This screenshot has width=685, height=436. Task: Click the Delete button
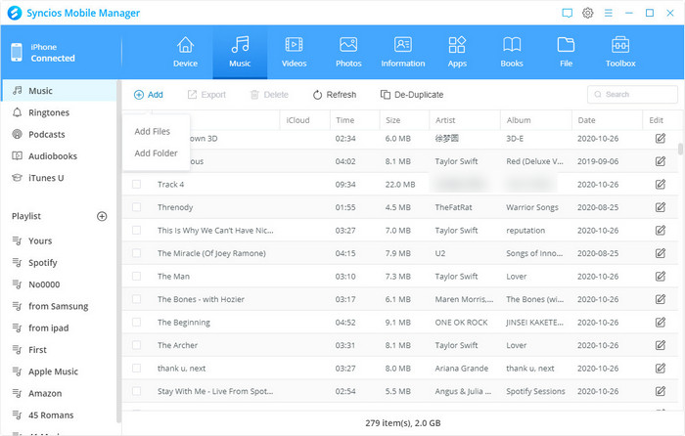click(x=269, y=95)
